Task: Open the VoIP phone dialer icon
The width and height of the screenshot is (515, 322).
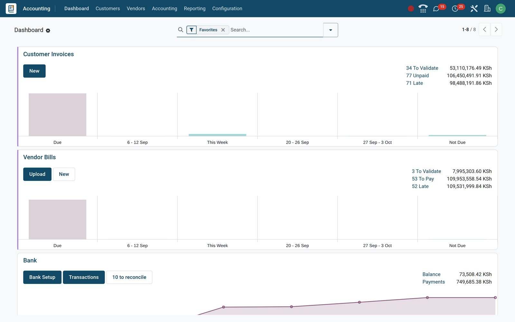Action: pos(423,9)
